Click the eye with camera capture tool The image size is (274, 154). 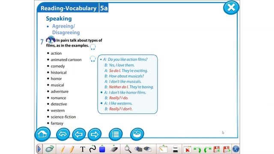pyautogui.click(x=138, y=149)
